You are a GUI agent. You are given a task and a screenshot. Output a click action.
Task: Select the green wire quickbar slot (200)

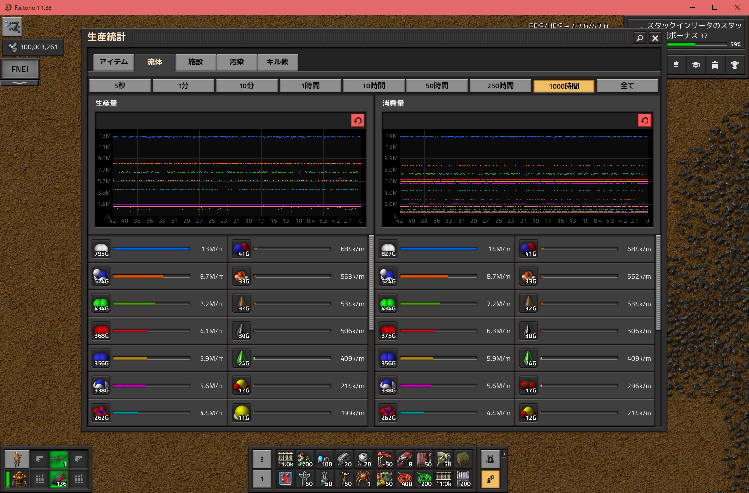424,479
